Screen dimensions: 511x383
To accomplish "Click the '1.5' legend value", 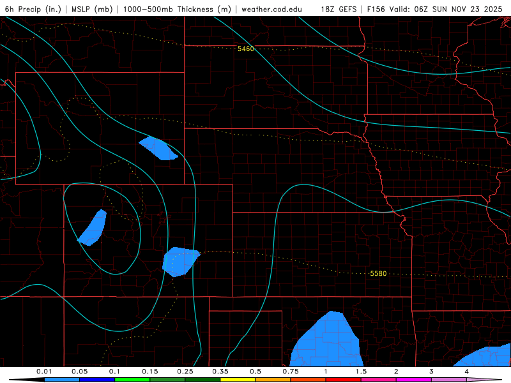I will (361, 372).
